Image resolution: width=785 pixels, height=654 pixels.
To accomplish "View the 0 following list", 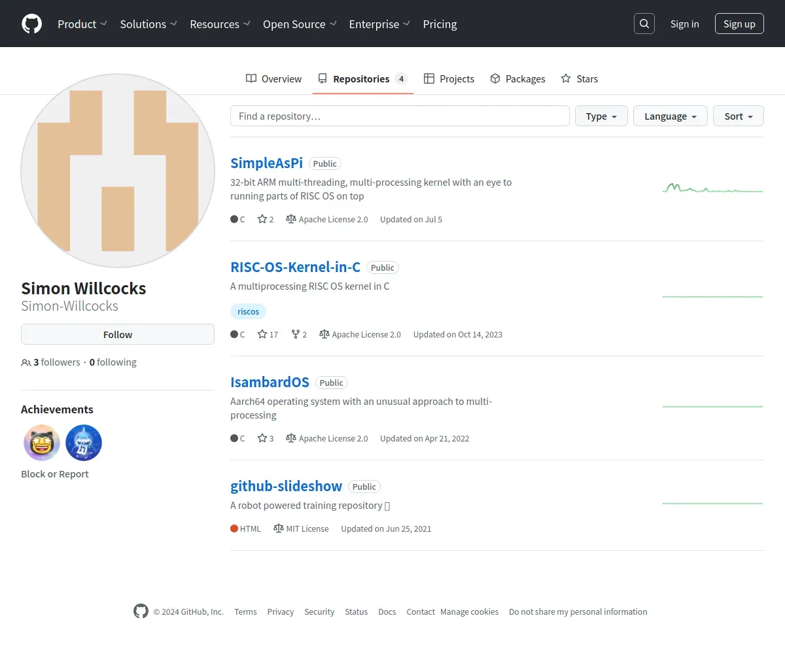I will [x=113, y=362].
